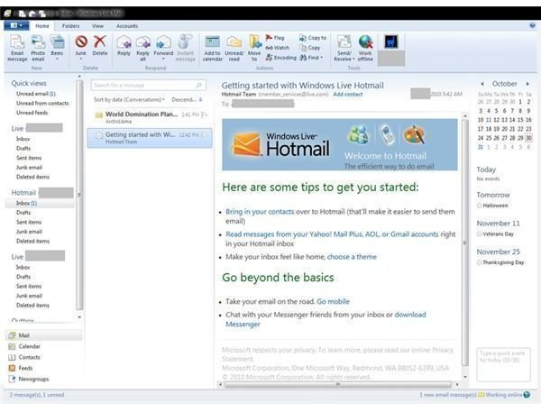Switch to Mail view
This screenshot has width=541, height=412.
coord(44,335)
